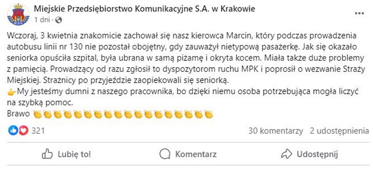Click the Lubię to! button
This screenshot has width=373, height=172.
coord(66,154)
